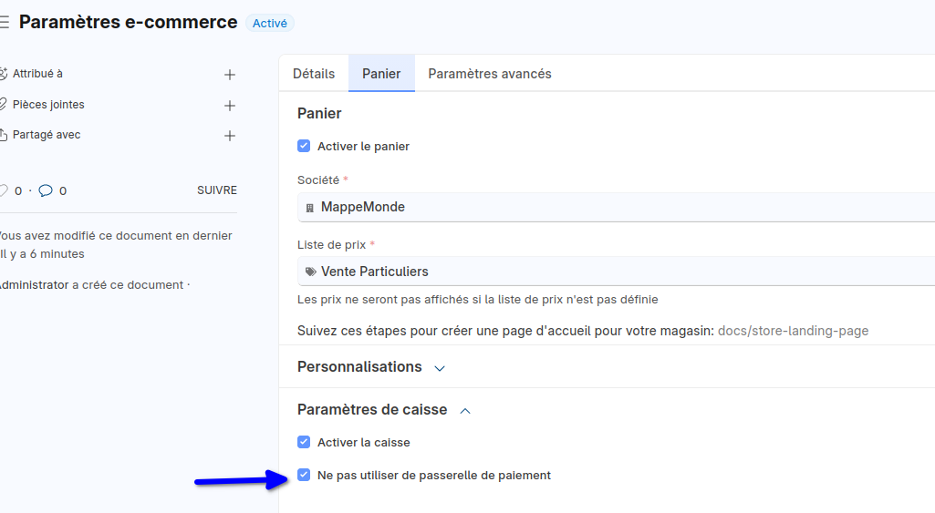Toggle the sidebar hamburger menu icon
The width and height of the screenshot is (935, 513).
pos(5,23)
